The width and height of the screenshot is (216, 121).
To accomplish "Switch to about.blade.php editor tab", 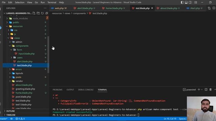I will pos(168,8).
